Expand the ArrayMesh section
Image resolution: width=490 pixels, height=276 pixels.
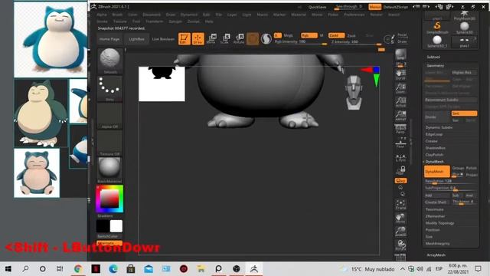pos(436,255)
